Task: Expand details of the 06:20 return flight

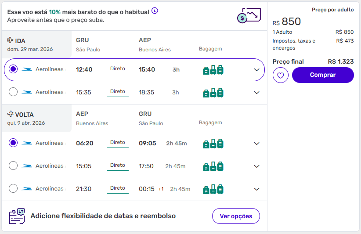Action: click(257, 144)
